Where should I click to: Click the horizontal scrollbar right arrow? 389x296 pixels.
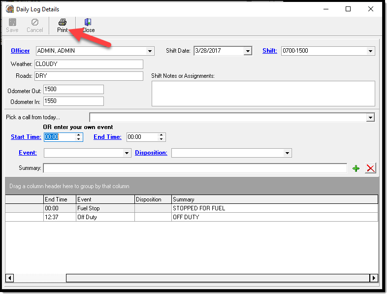click(x=374, y=278)
